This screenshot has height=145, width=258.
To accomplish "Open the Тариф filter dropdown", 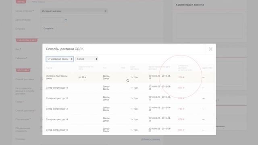I will tap(87, 59).
